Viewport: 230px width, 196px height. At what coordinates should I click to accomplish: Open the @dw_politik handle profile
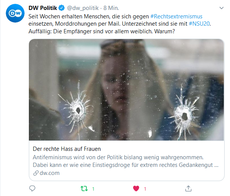coord(83,8)
